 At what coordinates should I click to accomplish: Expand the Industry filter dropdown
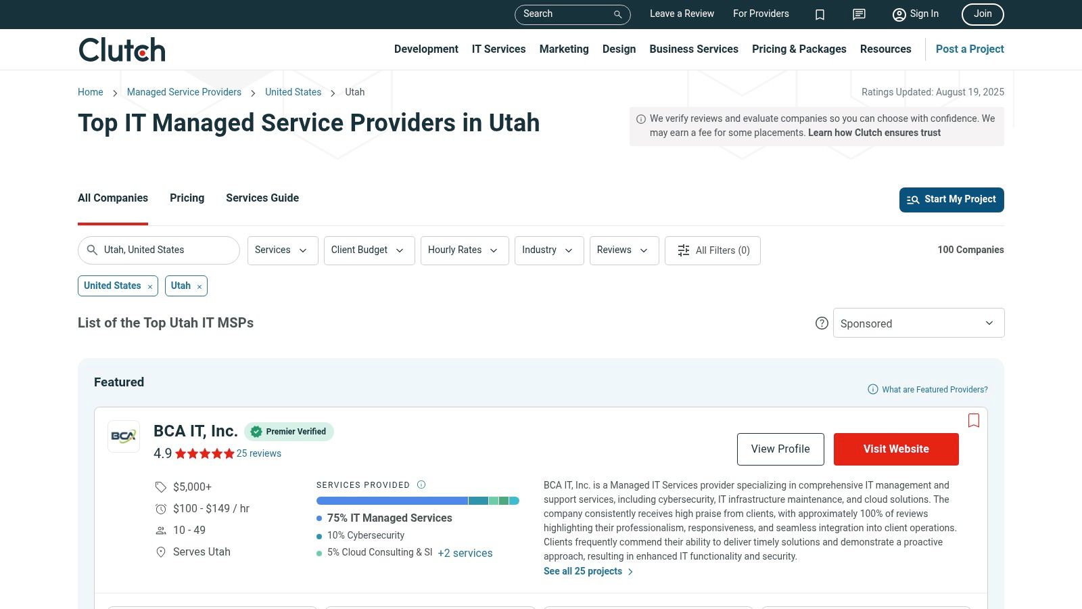549,250
